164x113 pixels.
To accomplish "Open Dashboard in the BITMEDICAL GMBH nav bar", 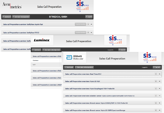I will [7, 17].
